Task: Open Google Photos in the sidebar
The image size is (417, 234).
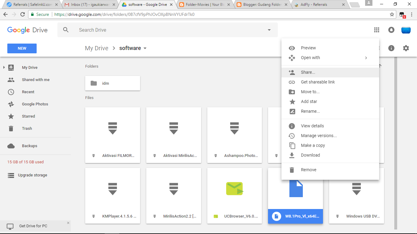Action: pos(35,104)
